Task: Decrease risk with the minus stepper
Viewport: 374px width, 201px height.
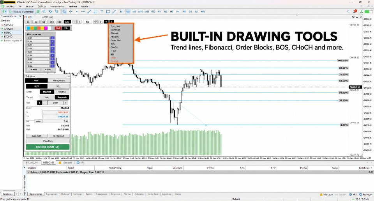Action: click(x=45, y=103)
